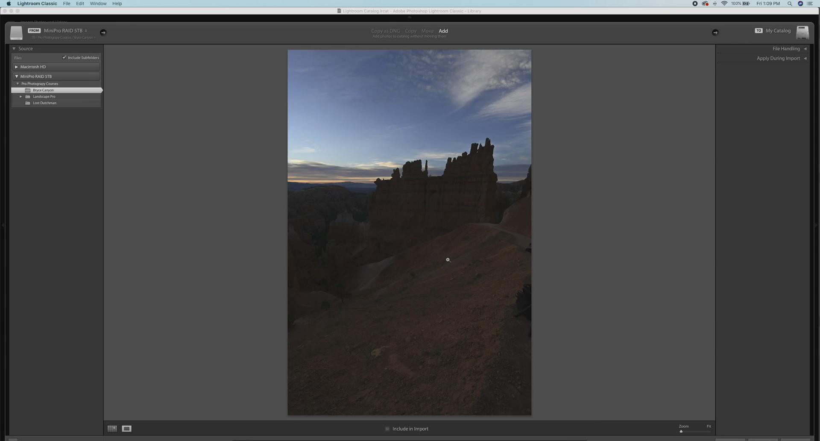Expand the Macintosh HD volume
The width and height of the screenshot is (820, 441).
click(16, 67)
